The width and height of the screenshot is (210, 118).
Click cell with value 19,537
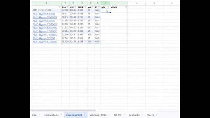[x=65, y=14]
